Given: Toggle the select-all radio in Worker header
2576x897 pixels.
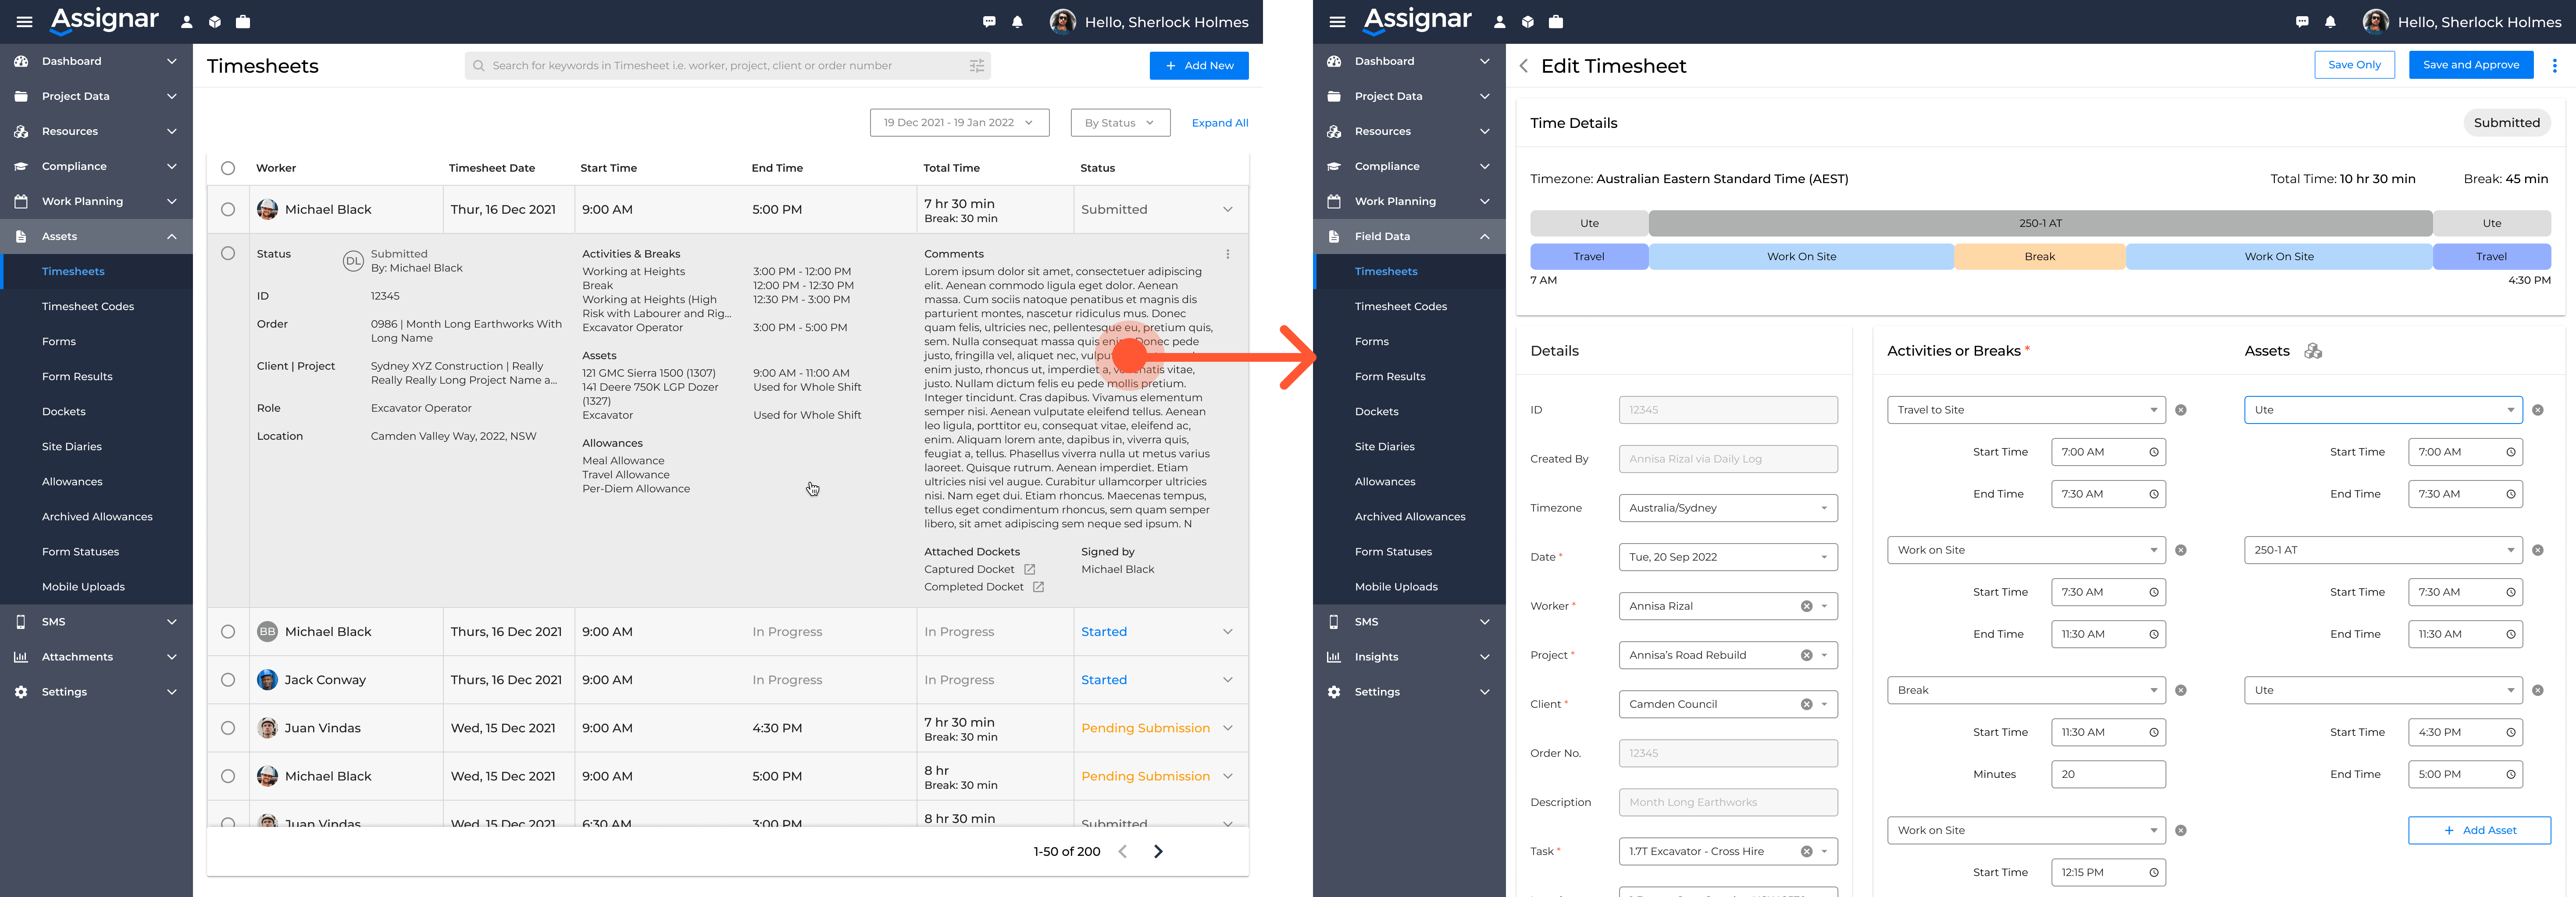Looking at the screenshot, I should pos(228,168).
